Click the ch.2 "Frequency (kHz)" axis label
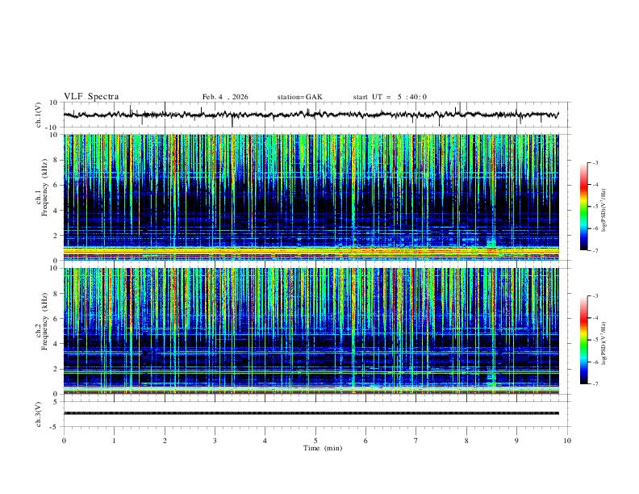The image size is (639, 494). click(x=44, y=321)
